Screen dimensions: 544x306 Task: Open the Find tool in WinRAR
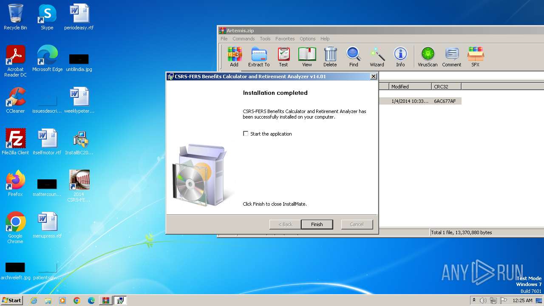pyautogui.click(x=354, y=57)
